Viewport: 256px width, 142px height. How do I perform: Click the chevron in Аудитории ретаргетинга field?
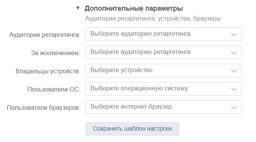234,35
